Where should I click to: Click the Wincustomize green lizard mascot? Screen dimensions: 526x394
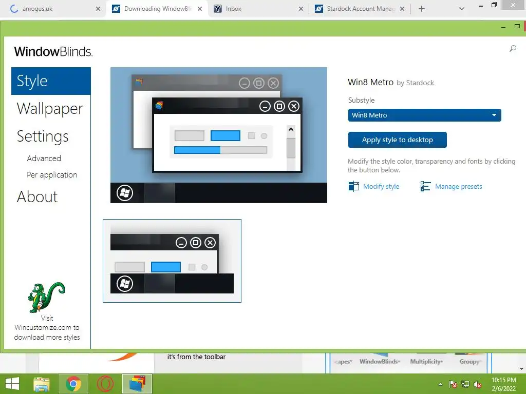[x=46, y=297]
